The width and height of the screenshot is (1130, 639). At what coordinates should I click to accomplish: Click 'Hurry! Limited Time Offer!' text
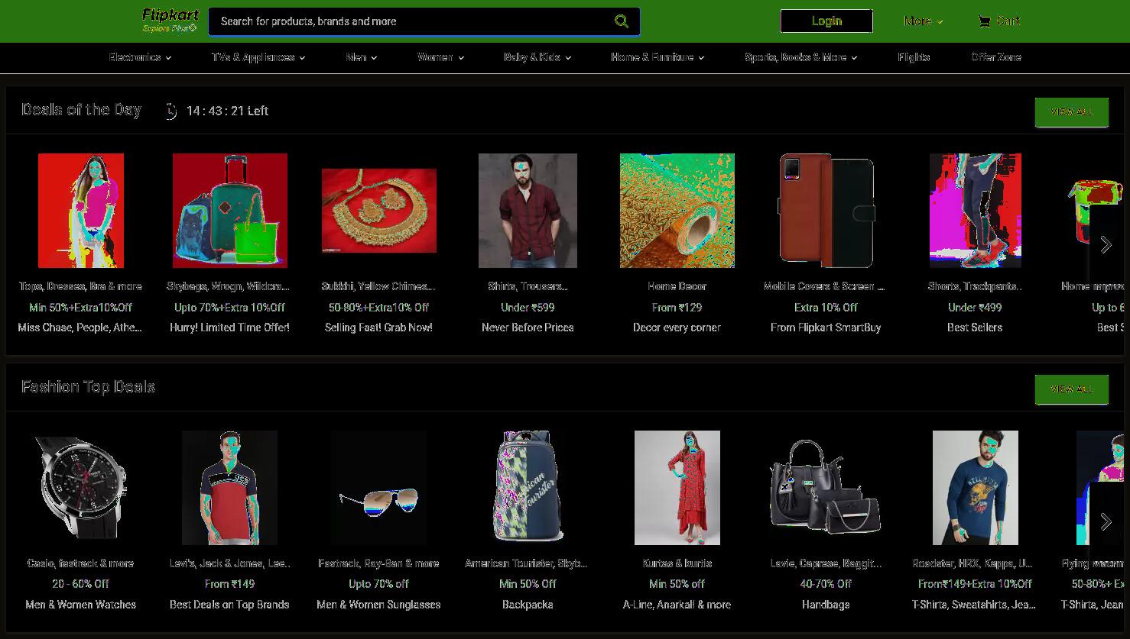click(x=229, y=328)
